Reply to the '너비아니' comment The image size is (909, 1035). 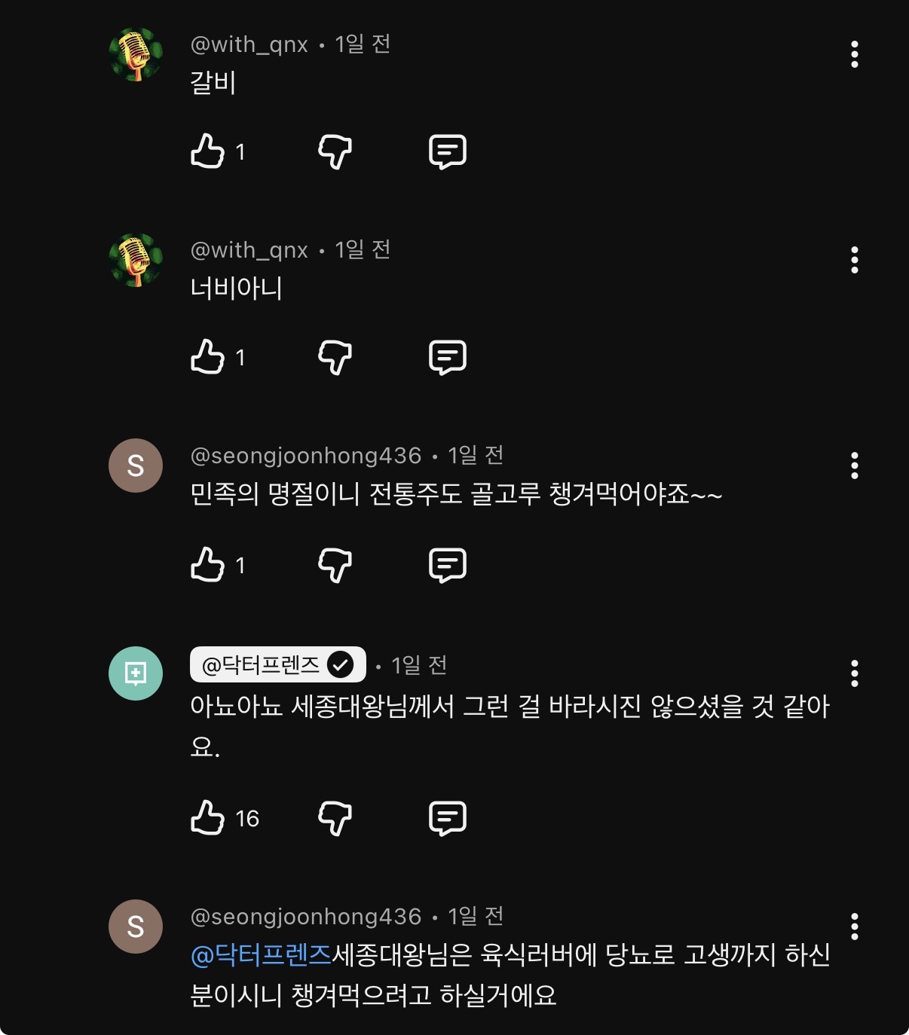tap(447, 357)
